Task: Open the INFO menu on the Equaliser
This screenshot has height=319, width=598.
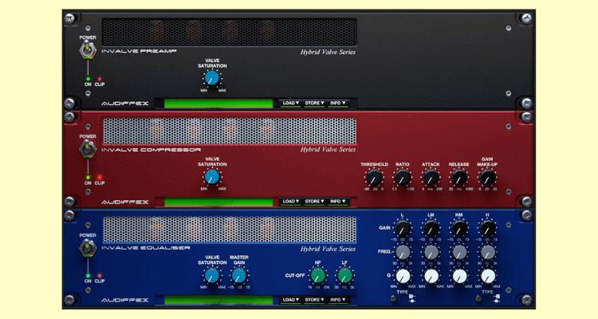Action: 337,300
